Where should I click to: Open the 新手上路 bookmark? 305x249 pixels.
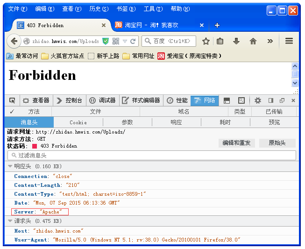[103, 56]
